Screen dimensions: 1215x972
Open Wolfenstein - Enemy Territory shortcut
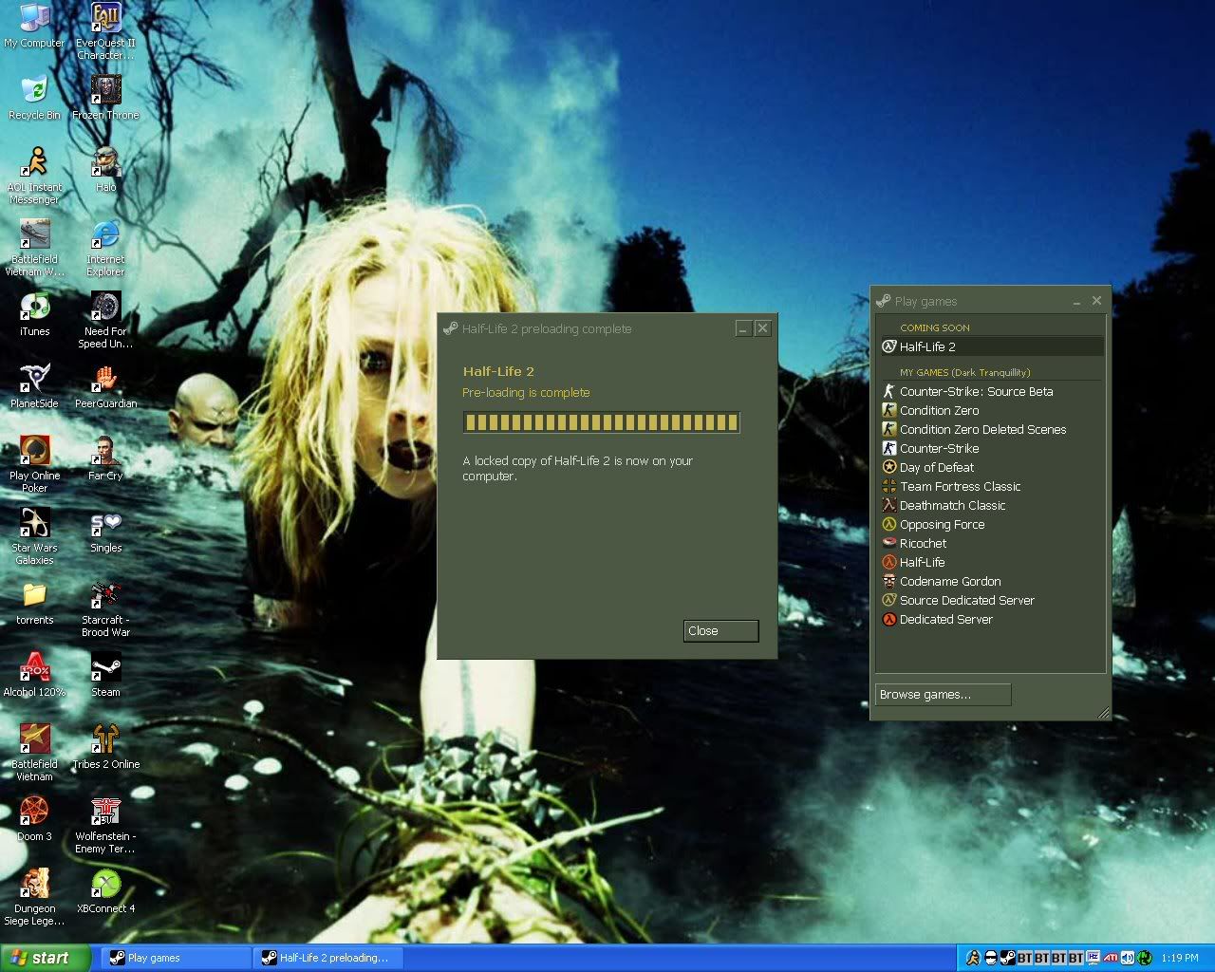(105, 825)
